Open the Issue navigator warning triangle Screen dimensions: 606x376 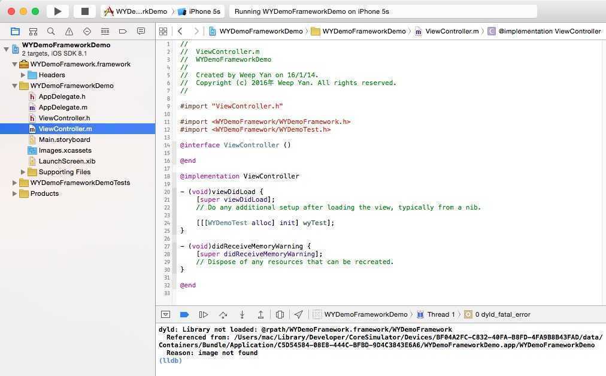click(x=69, y=31)
